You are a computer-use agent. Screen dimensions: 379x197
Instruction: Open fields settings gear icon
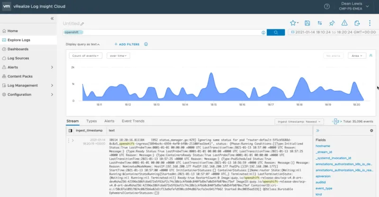[371, 130]
